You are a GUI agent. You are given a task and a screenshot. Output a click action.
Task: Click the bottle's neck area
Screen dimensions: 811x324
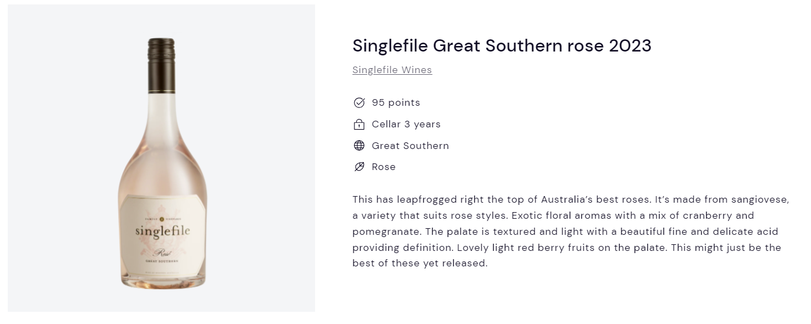click(x=161, y=119)
